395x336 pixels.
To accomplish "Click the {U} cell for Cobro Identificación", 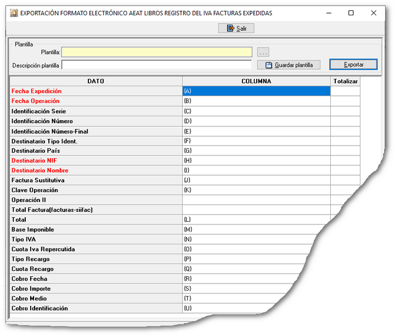I will [x=229, y=308].
